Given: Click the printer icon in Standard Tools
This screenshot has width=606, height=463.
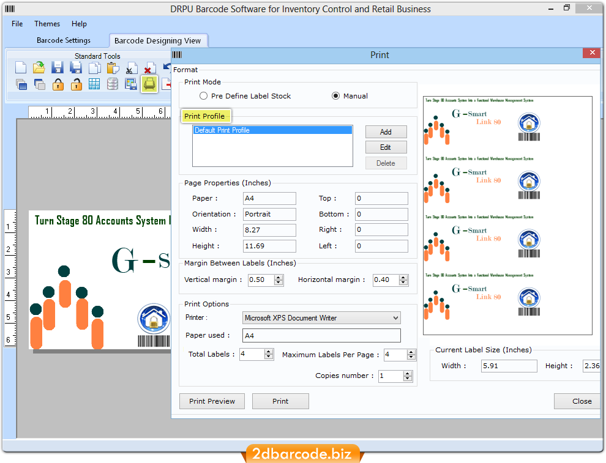Looking at the screenshot, I should point(149,84).
